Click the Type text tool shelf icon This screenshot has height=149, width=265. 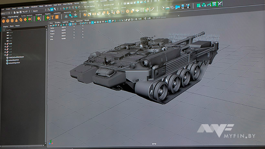coord(52,17)
